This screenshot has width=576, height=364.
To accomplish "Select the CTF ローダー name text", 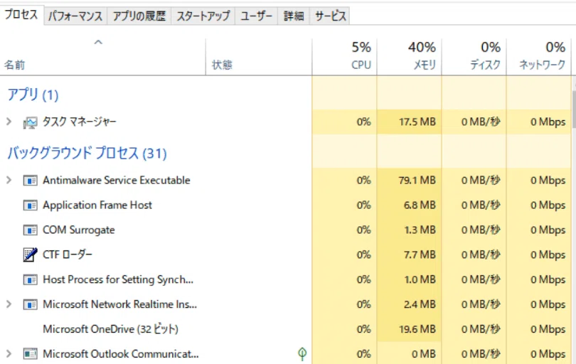I will coord(68,255).
